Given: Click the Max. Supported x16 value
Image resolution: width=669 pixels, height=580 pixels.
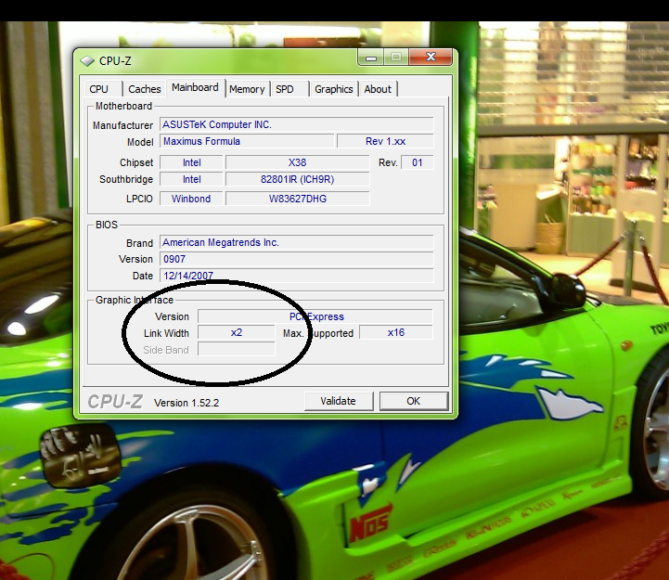Looking at the screenshot, I should click(x=396, y=332).
